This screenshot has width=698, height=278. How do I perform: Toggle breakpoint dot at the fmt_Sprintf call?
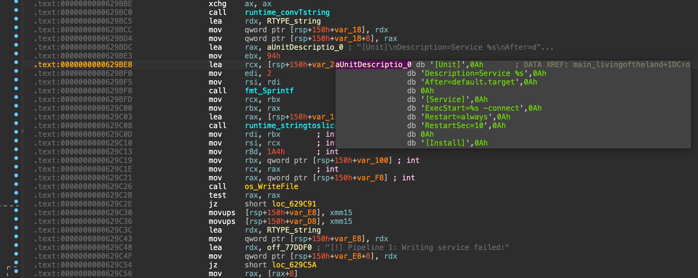point(16,88)
